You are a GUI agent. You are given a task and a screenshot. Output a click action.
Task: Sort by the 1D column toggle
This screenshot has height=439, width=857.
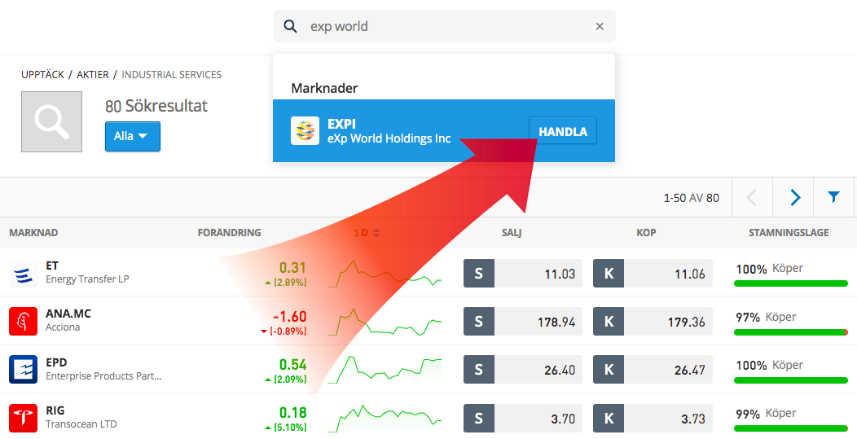[x=367, y=233]
